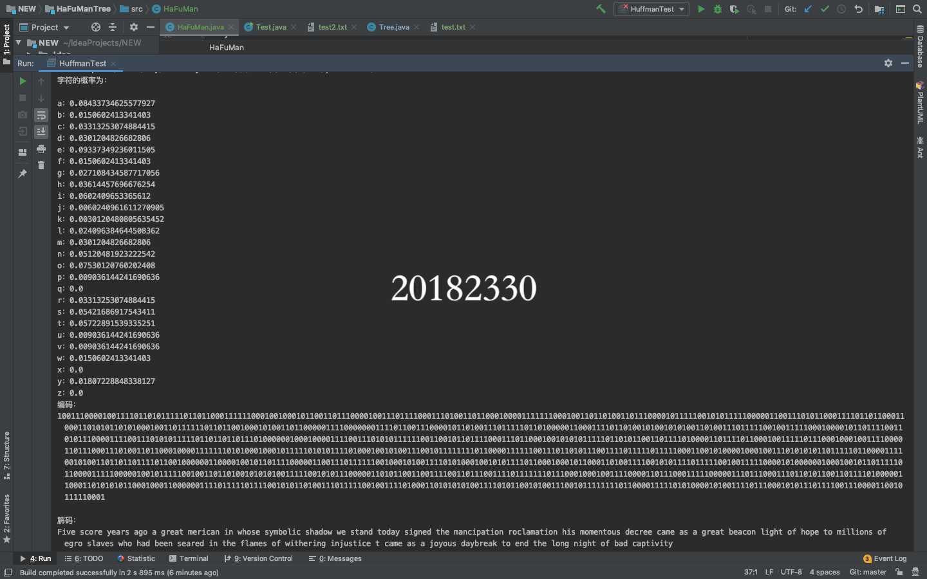Open the Event Log
The image size is (927, 579).
point(885,558)
